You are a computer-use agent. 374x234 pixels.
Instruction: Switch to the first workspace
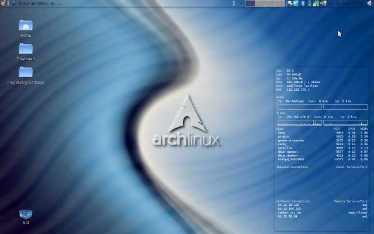point(250,4)
